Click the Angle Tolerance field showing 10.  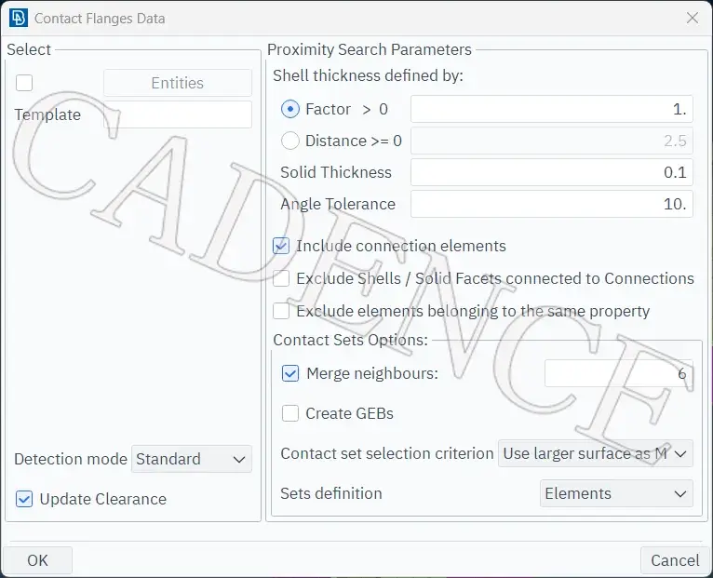552,204
